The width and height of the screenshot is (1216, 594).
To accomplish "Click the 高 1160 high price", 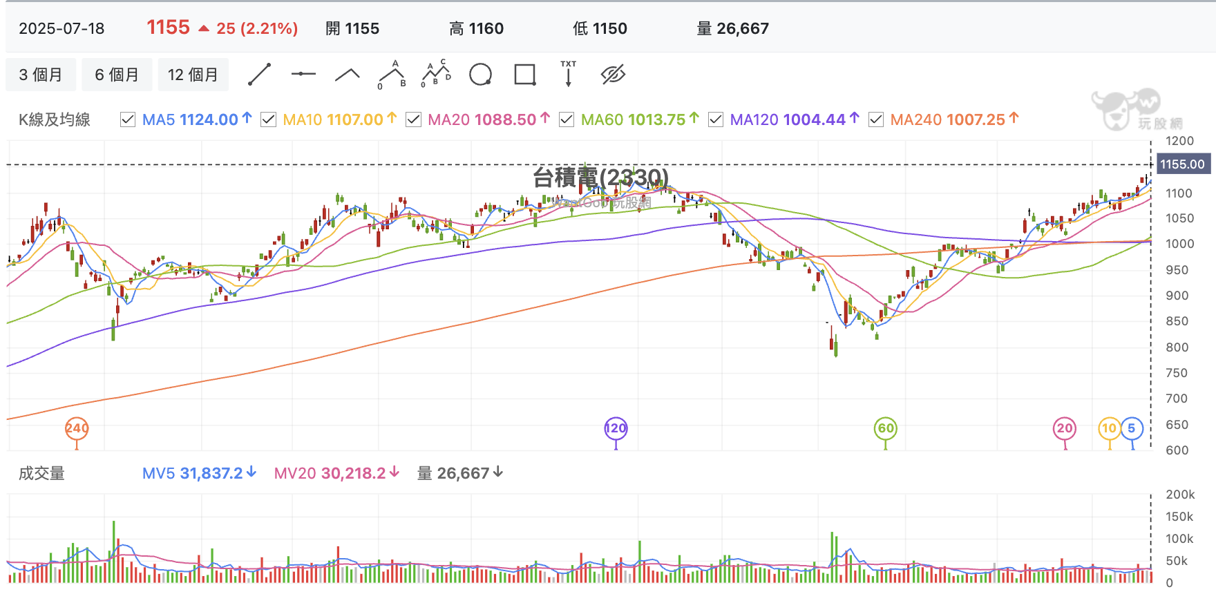I will pos(476,28).
